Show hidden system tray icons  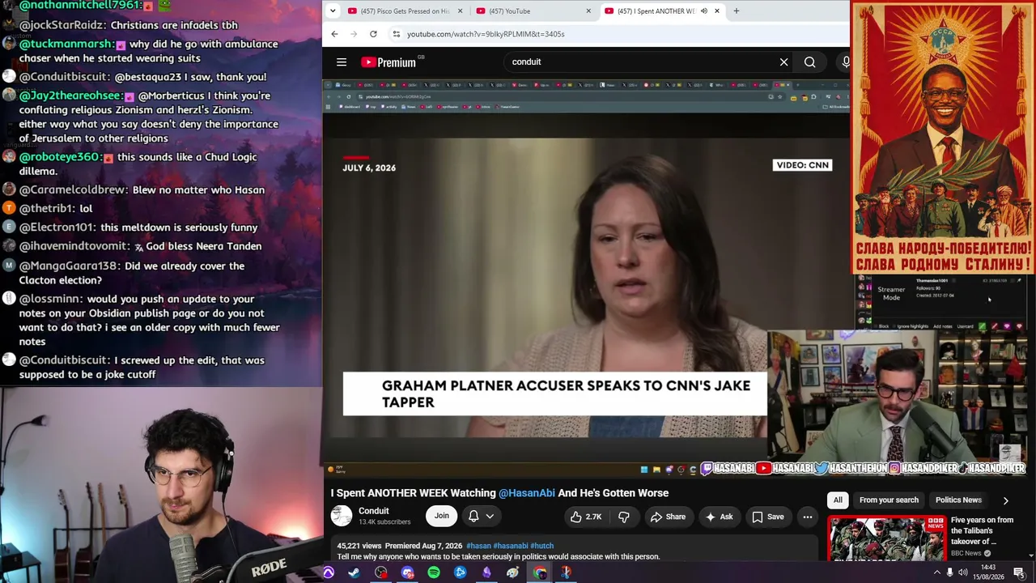937,572
